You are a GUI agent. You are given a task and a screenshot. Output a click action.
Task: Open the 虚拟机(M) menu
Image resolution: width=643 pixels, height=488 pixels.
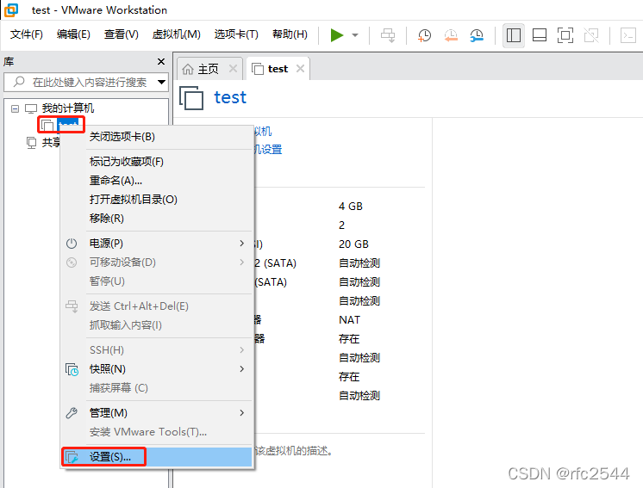pyautogui.click(x=177, y=34)
